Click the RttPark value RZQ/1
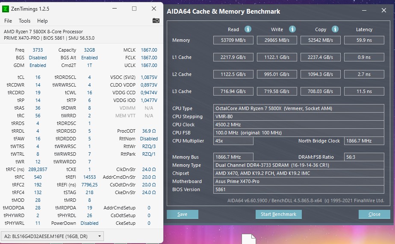The height and width of the screenshot is (244, 395). [149, 154]
